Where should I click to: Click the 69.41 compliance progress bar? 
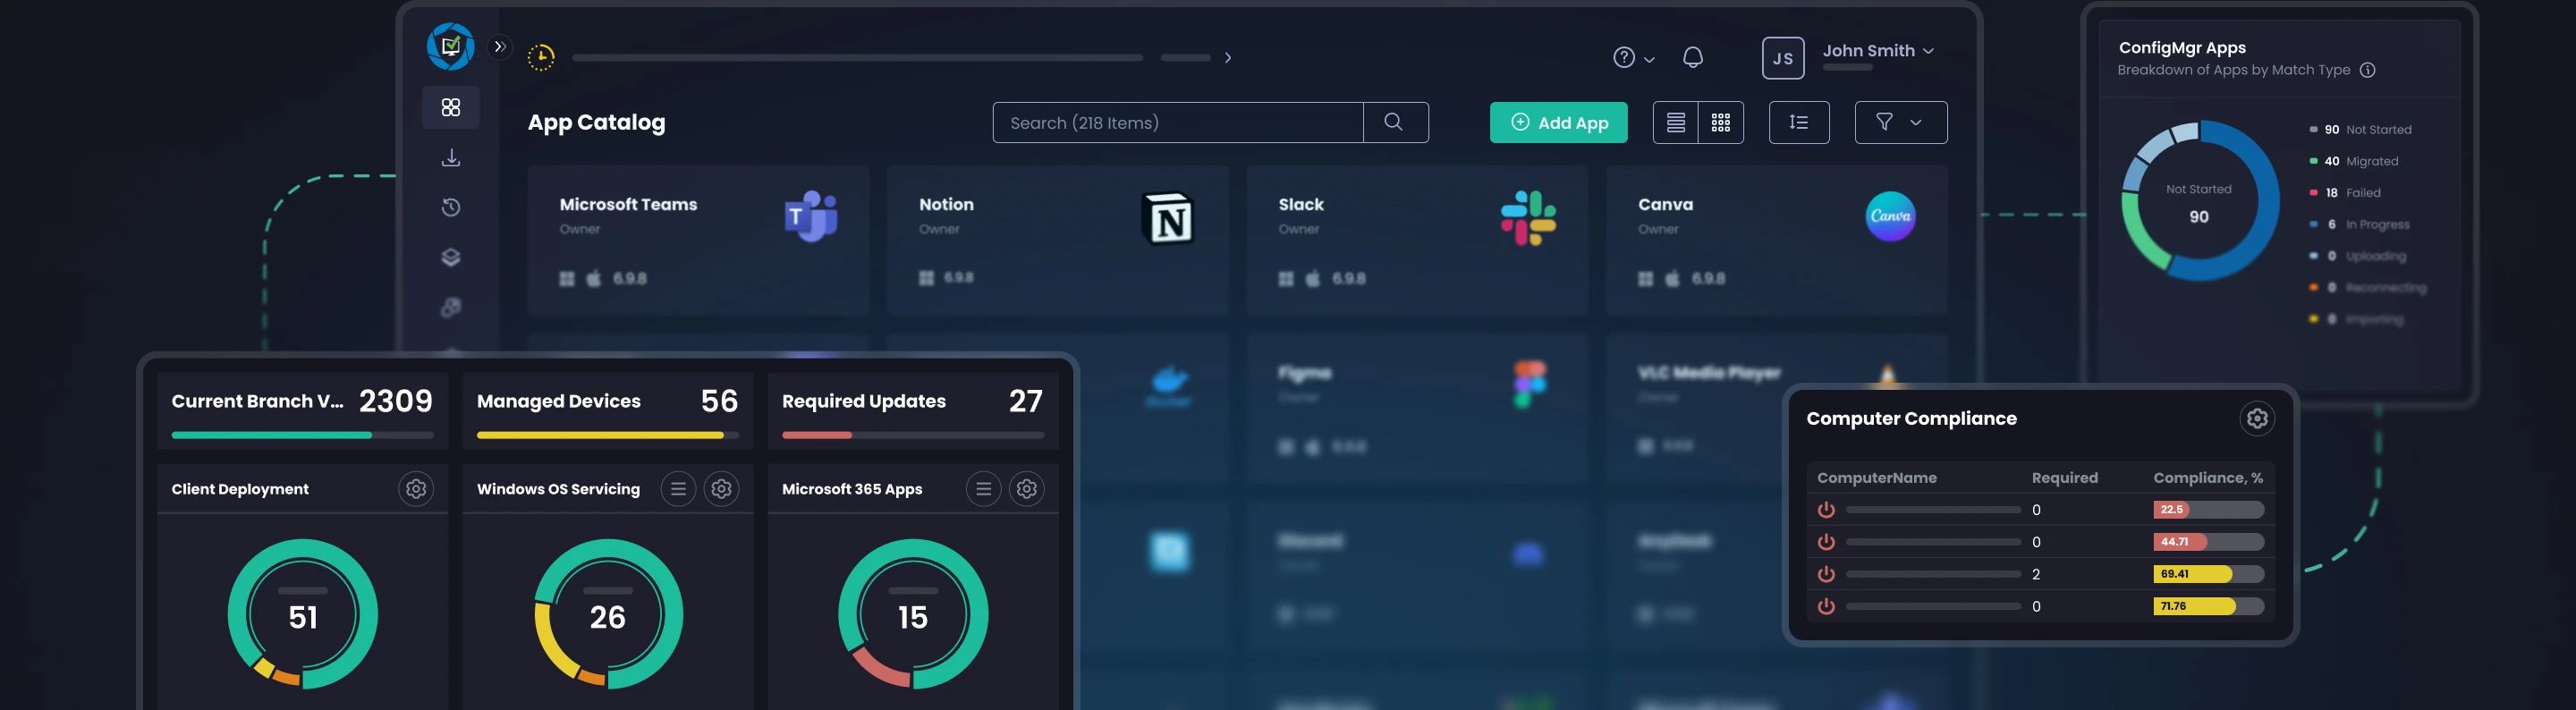2208,573
